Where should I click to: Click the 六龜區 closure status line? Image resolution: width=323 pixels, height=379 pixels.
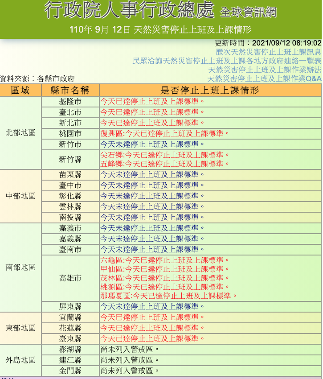(165, 260)
